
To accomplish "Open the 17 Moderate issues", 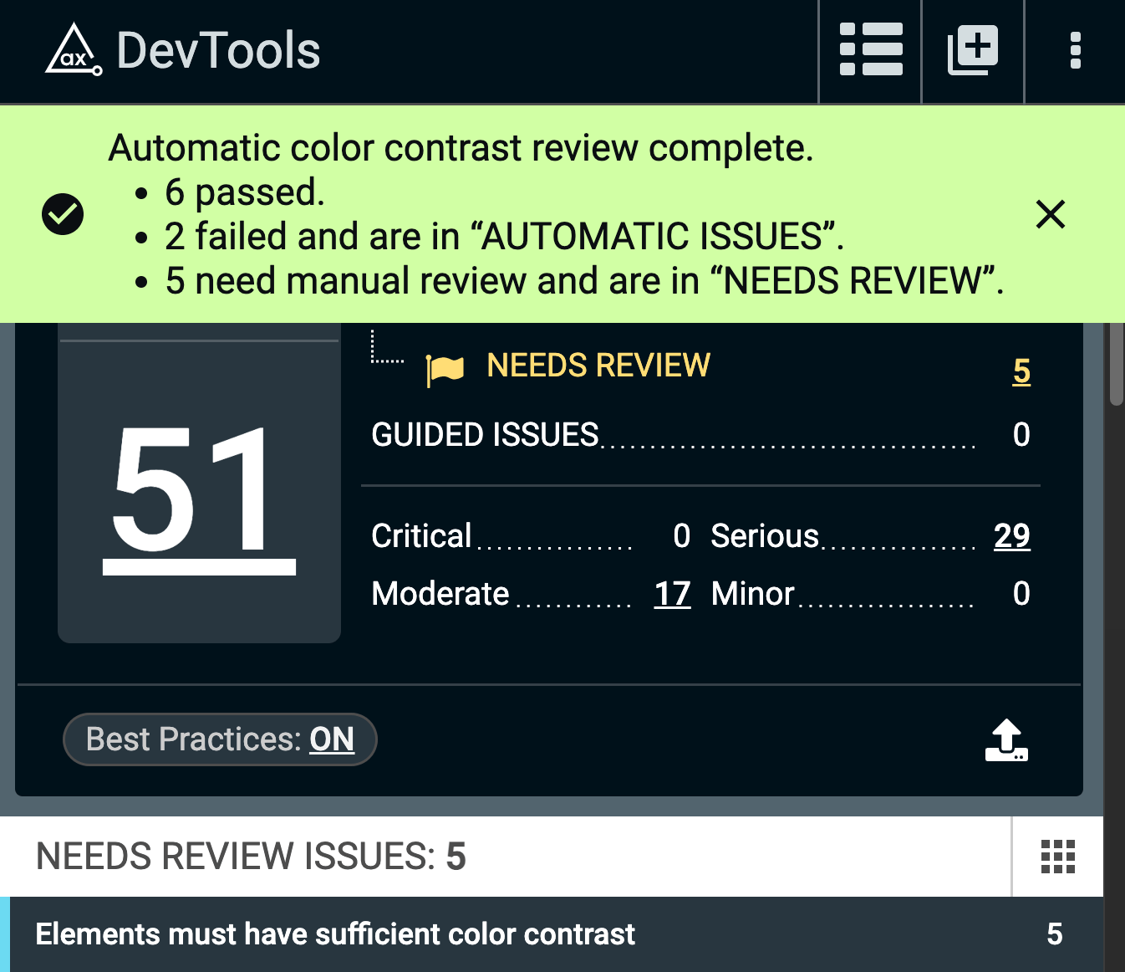I will tap(671, 594).
